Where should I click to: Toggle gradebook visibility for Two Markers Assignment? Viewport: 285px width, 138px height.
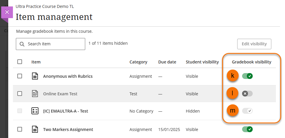247,129
